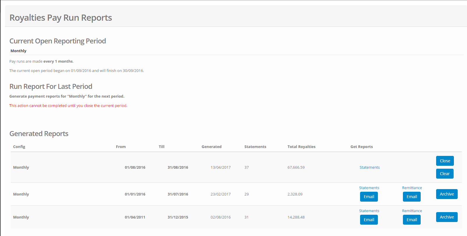Open Remittance link for report ending 31/07/2016

coord(412,188)
